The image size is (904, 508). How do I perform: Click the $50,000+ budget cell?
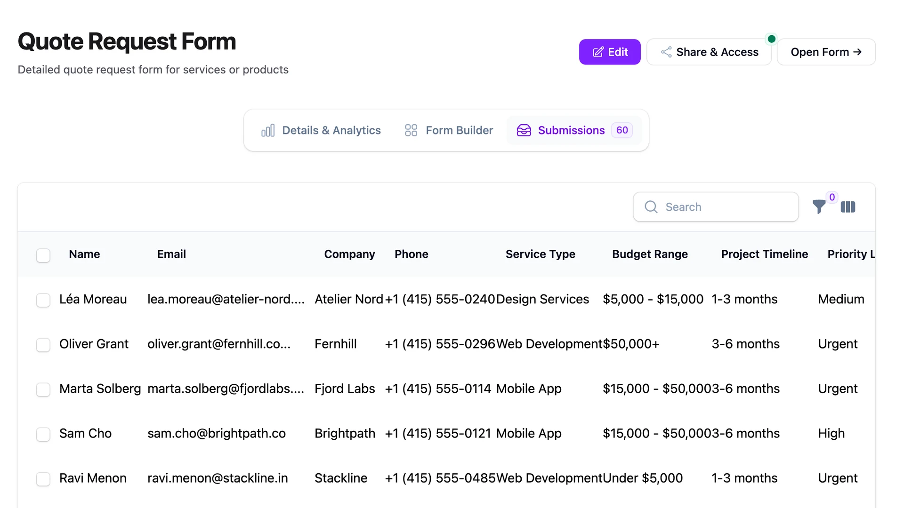[631, 344]
